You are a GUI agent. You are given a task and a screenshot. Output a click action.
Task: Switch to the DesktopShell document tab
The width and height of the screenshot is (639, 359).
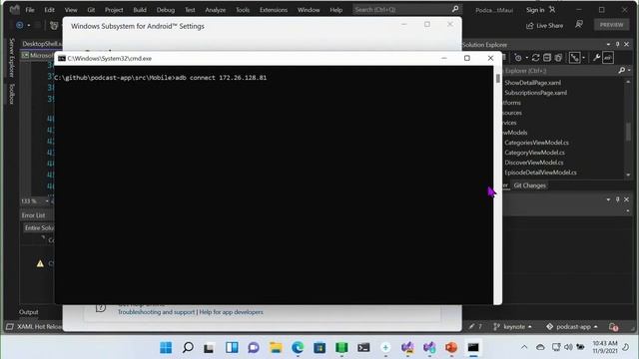point(42,44)
